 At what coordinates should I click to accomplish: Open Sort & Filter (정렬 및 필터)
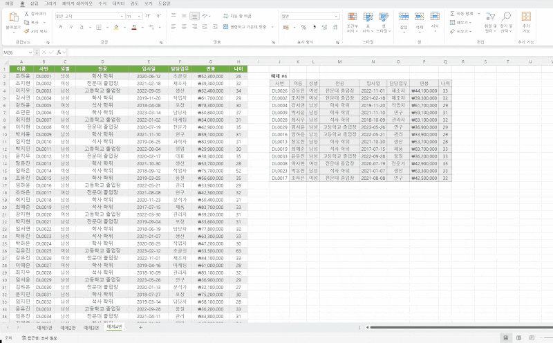pyautogui.click(x=489, y=19)
